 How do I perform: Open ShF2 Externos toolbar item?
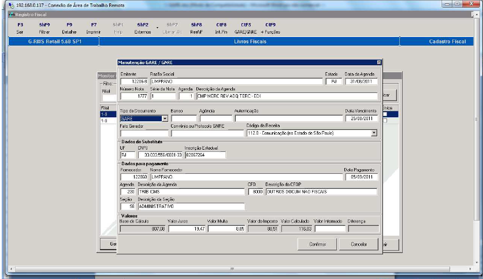(143, 28)
